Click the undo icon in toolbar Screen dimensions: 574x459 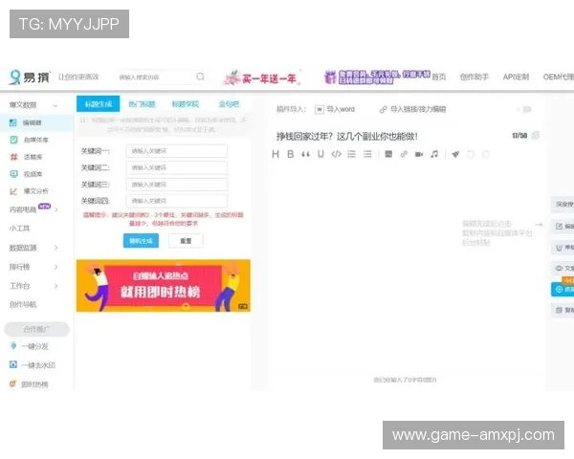471,154
